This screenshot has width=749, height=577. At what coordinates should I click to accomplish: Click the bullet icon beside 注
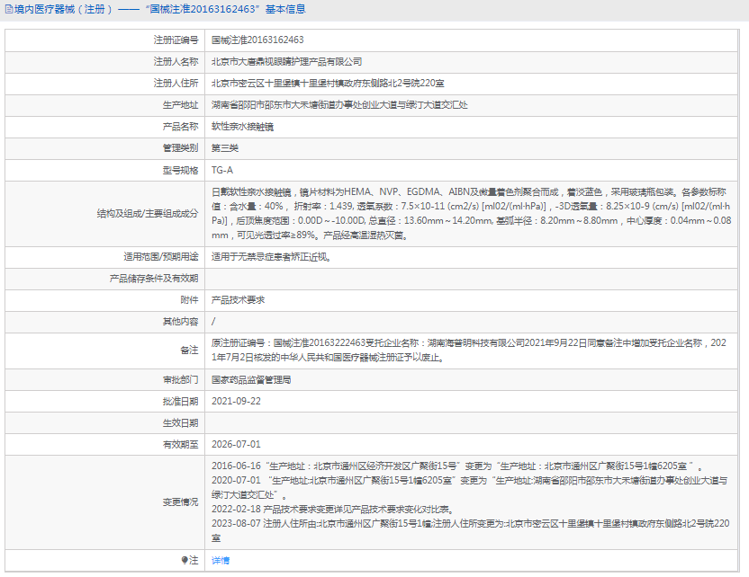tap(185, 560)
